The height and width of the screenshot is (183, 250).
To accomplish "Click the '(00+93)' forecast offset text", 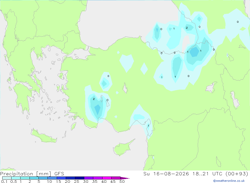I will point(237,174).
